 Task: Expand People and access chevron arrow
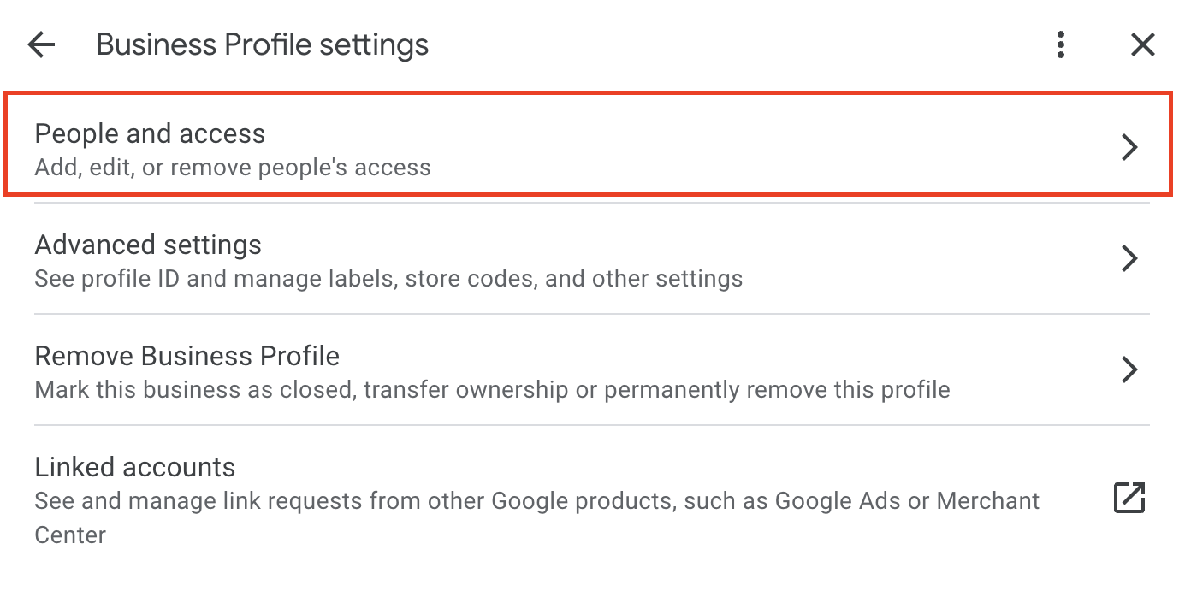(1129, 147)
